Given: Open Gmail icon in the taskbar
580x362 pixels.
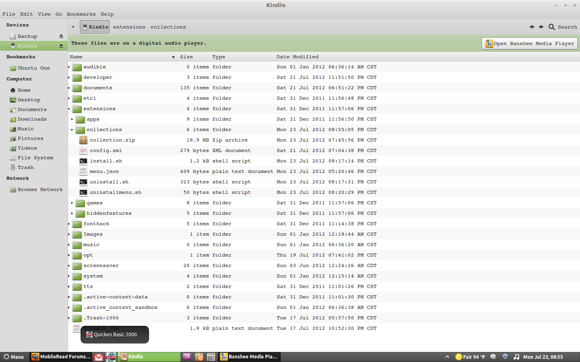Looking at the screenshot, I should pos(99,357).
